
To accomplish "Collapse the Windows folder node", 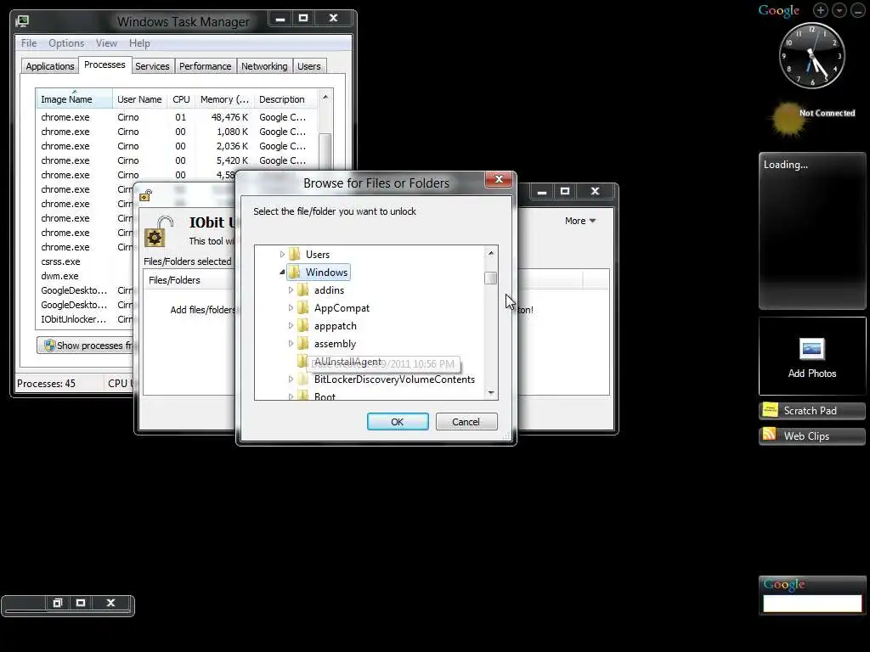I will click(282, 273).
